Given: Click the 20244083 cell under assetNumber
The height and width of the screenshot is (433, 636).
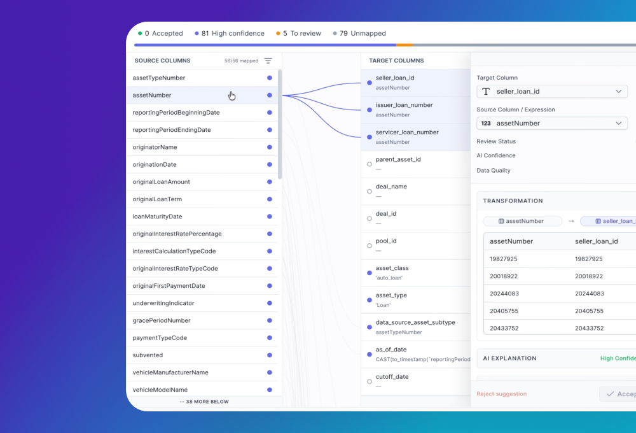Looking at the screenshot, I should (504, 294).
